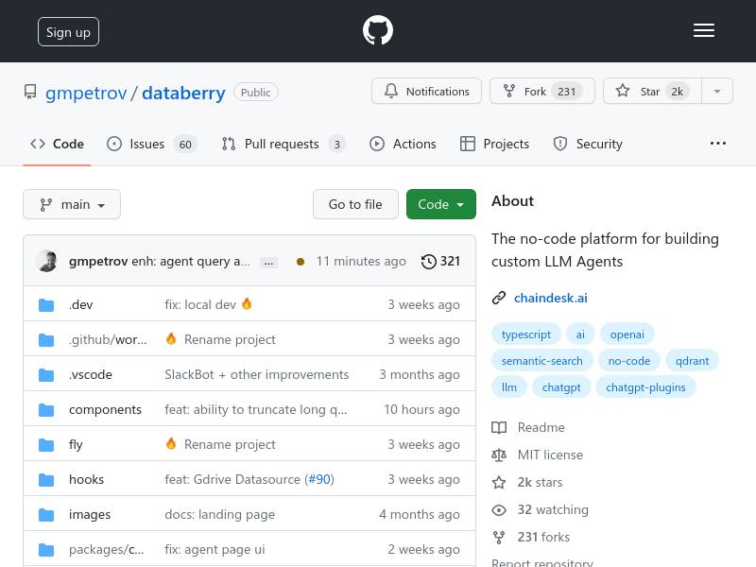Open the main branch selector dropdown
Image resolution: width=756 pixels, height=567 pixels.
tap(72, 204)
